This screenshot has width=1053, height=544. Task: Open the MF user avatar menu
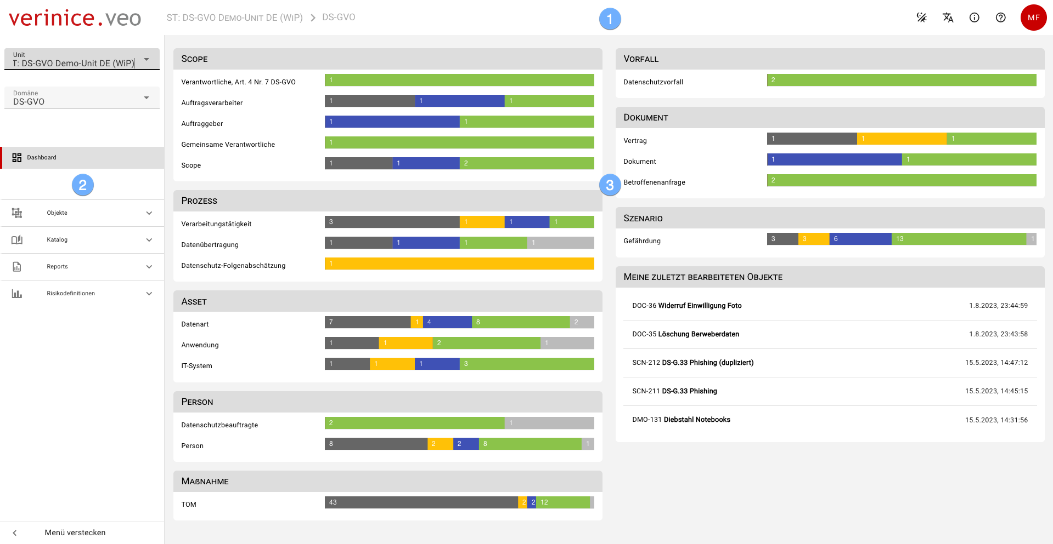[x=1033, y=18]
